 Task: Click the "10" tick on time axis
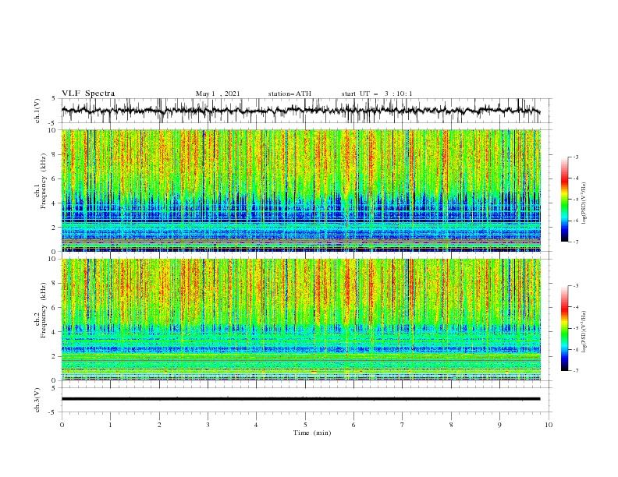(549, 425)
